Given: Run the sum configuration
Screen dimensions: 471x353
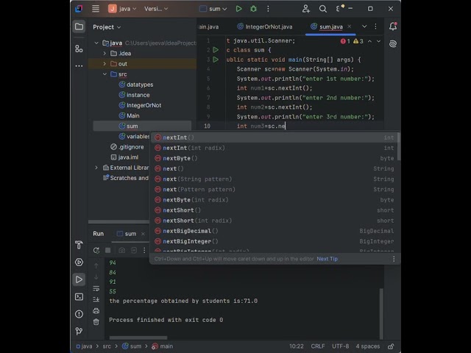Looking at the screenshot, I should coord(238,9).
